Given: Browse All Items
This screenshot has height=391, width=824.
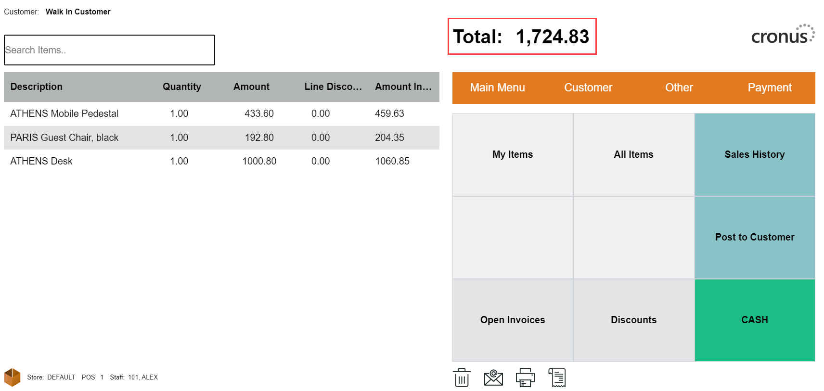Looking at the screenshot, I should click(633, 154).
